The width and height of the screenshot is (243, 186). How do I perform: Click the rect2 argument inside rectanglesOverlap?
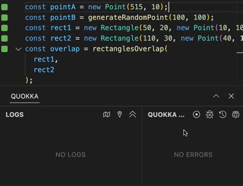point(44,70)
